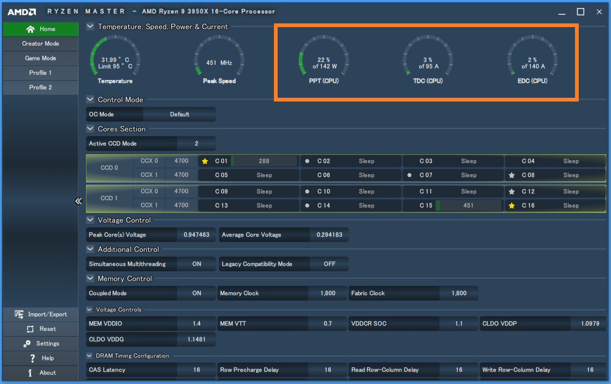Toggle Simultaneous Multithreading ON value
Screen dimensions: 611x384
[197, 264]
